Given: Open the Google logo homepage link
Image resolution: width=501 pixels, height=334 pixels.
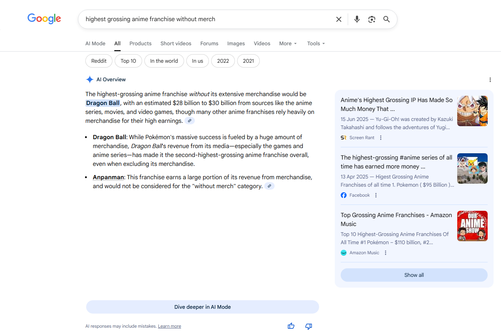Looking at the screenshot, I should click(44, 19).
